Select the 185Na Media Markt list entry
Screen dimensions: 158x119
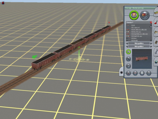pyautogui.click(x=139, y=30)
